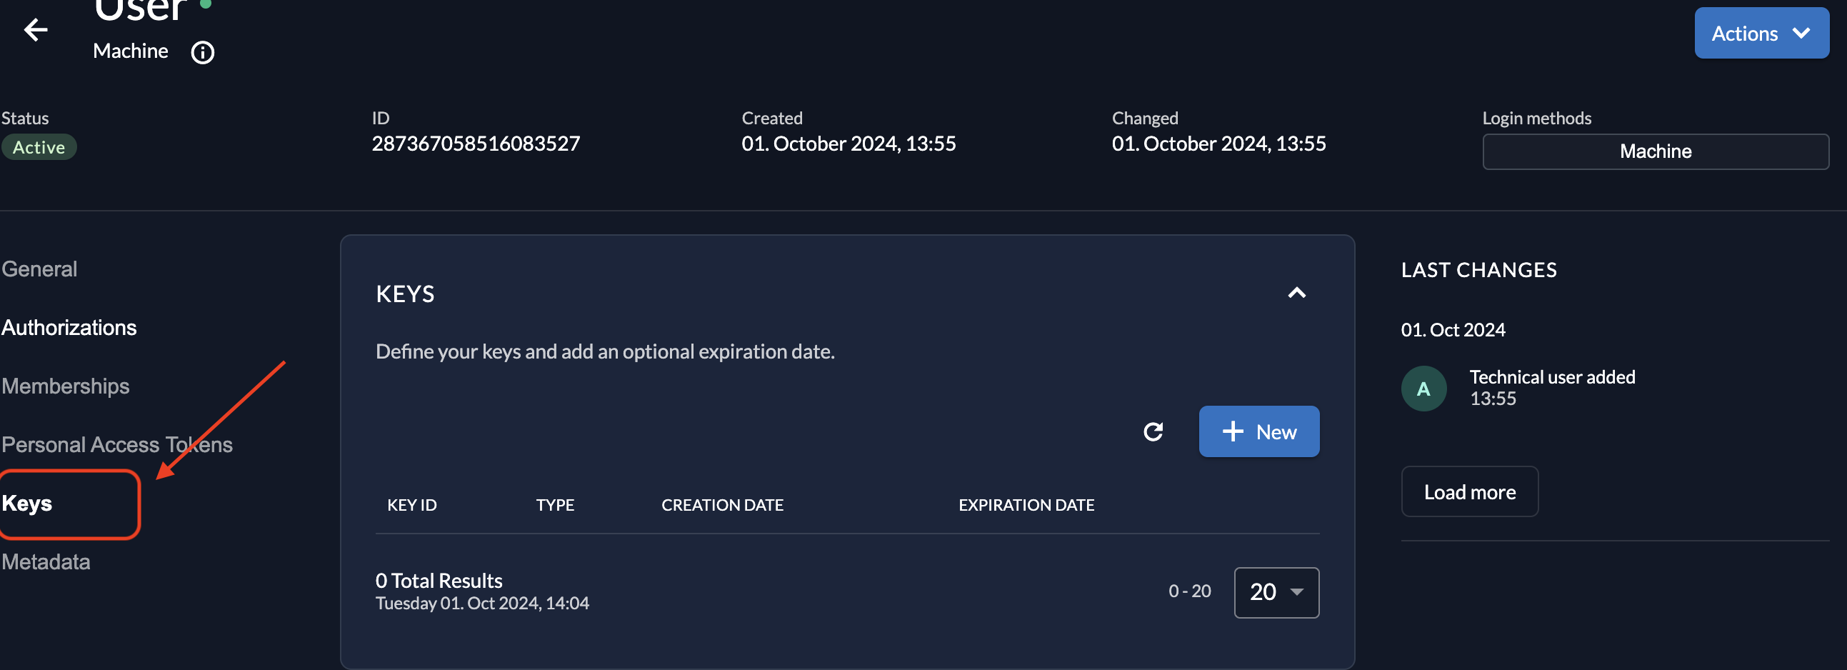Image resolution: width=1847 pixels, height=670 pixels.
Task: Open the page size 20 dropdown
Action: (x=1276, y=593)
